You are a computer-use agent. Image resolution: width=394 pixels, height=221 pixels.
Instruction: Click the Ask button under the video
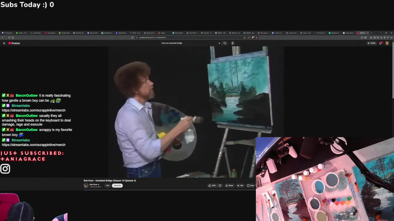tap(240, 185)
